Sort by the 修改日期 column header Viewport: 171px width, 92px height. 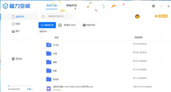tap(138, 37)
